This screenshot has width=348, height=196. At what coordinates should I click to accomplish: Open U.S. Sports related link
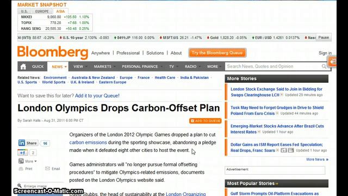click(x=27, y=82)
